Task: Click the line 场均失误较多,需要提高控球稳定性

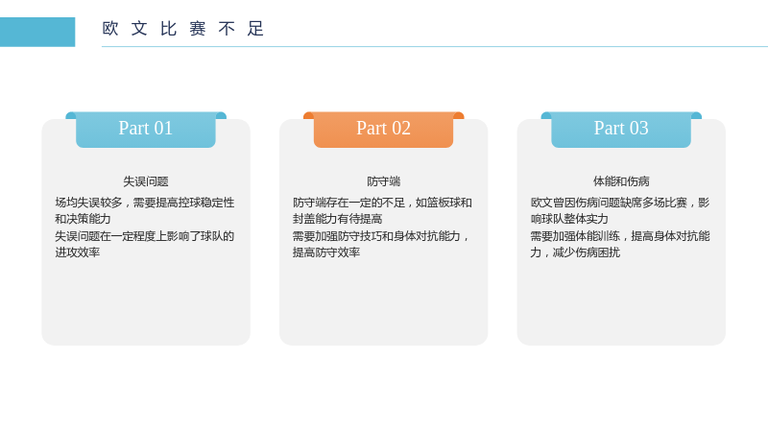Action: click(145, 203)
